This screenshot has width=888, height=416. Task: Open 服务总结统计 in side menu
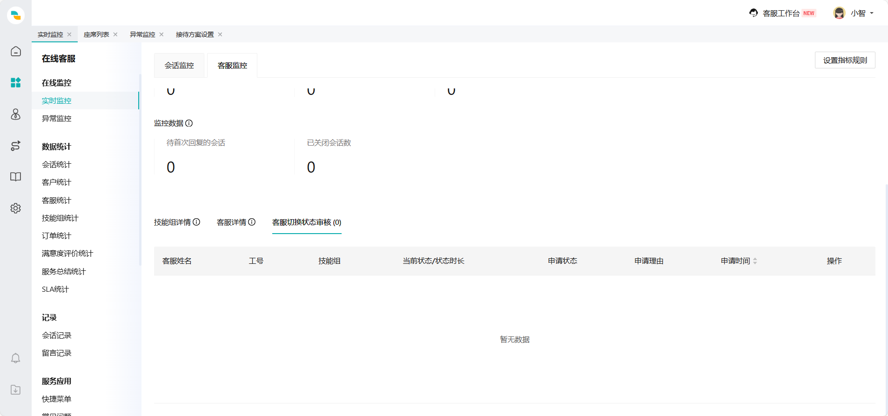tap(64, 272)
